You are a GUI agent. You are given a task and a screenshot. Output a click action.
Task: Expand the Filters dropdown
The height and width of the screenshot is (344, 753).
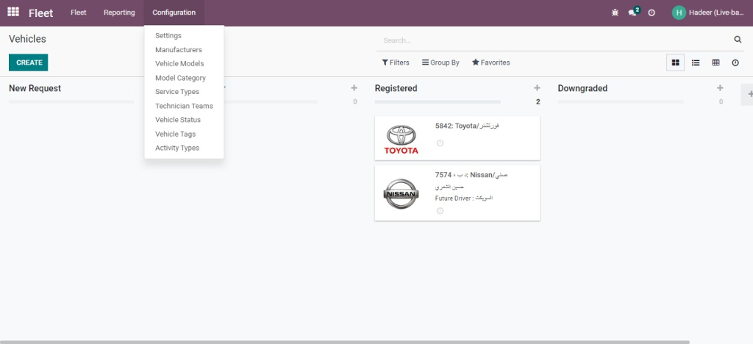pyautogui.click(x=396, y=62)
